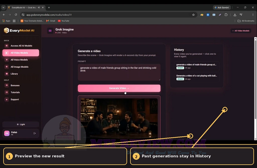Click the blue gear extension icon

point(208,15)
